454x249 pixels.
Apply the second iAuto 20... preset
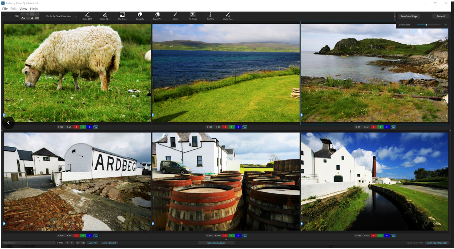[x=105, y=16]
